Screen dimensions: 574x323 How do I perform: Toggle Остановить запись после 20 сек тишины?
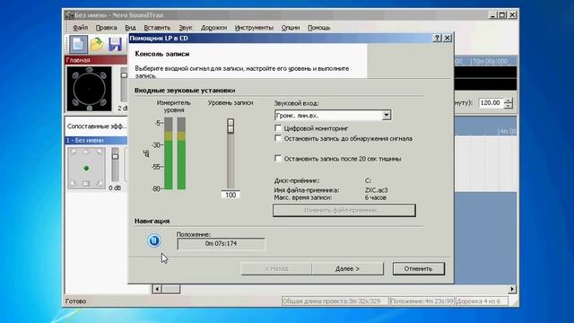tap(278, 159)
